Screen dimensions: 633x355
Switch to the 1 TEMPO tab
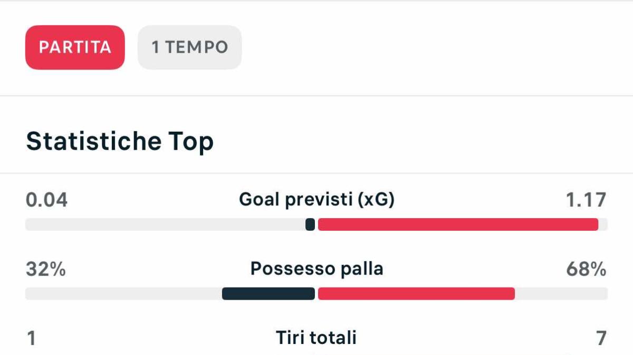pyautogui.click(x=189, y=47)
